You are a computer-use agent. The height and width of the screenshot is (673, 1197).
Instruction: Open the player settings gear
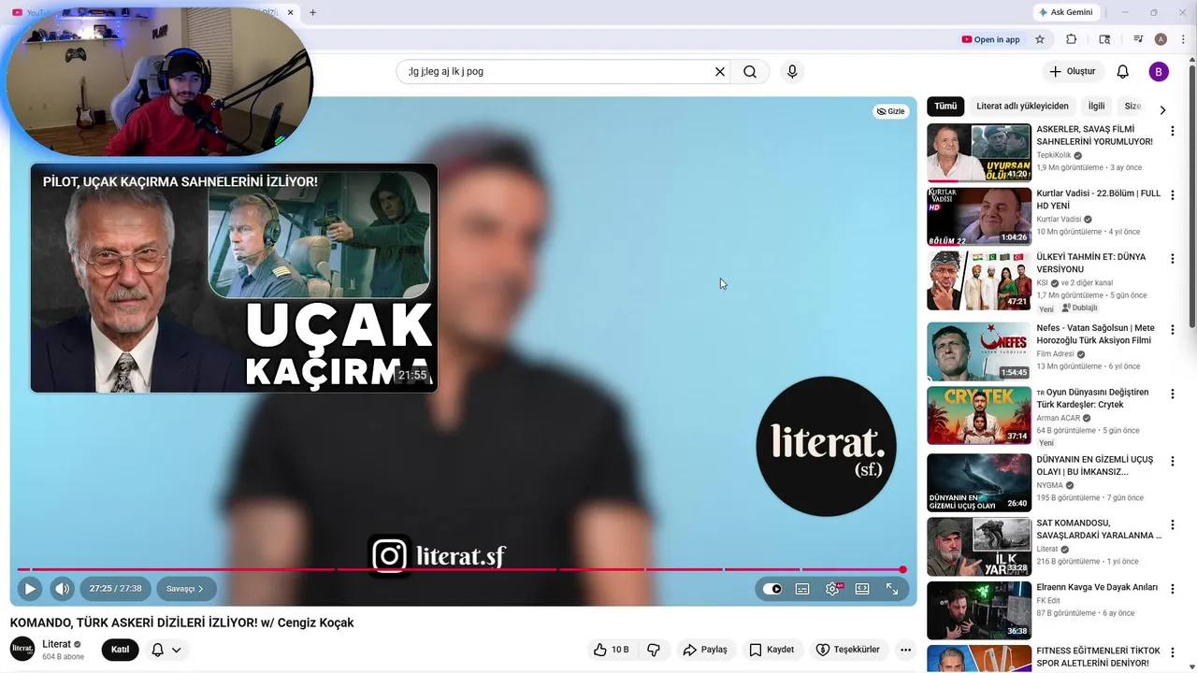point(832,589)
